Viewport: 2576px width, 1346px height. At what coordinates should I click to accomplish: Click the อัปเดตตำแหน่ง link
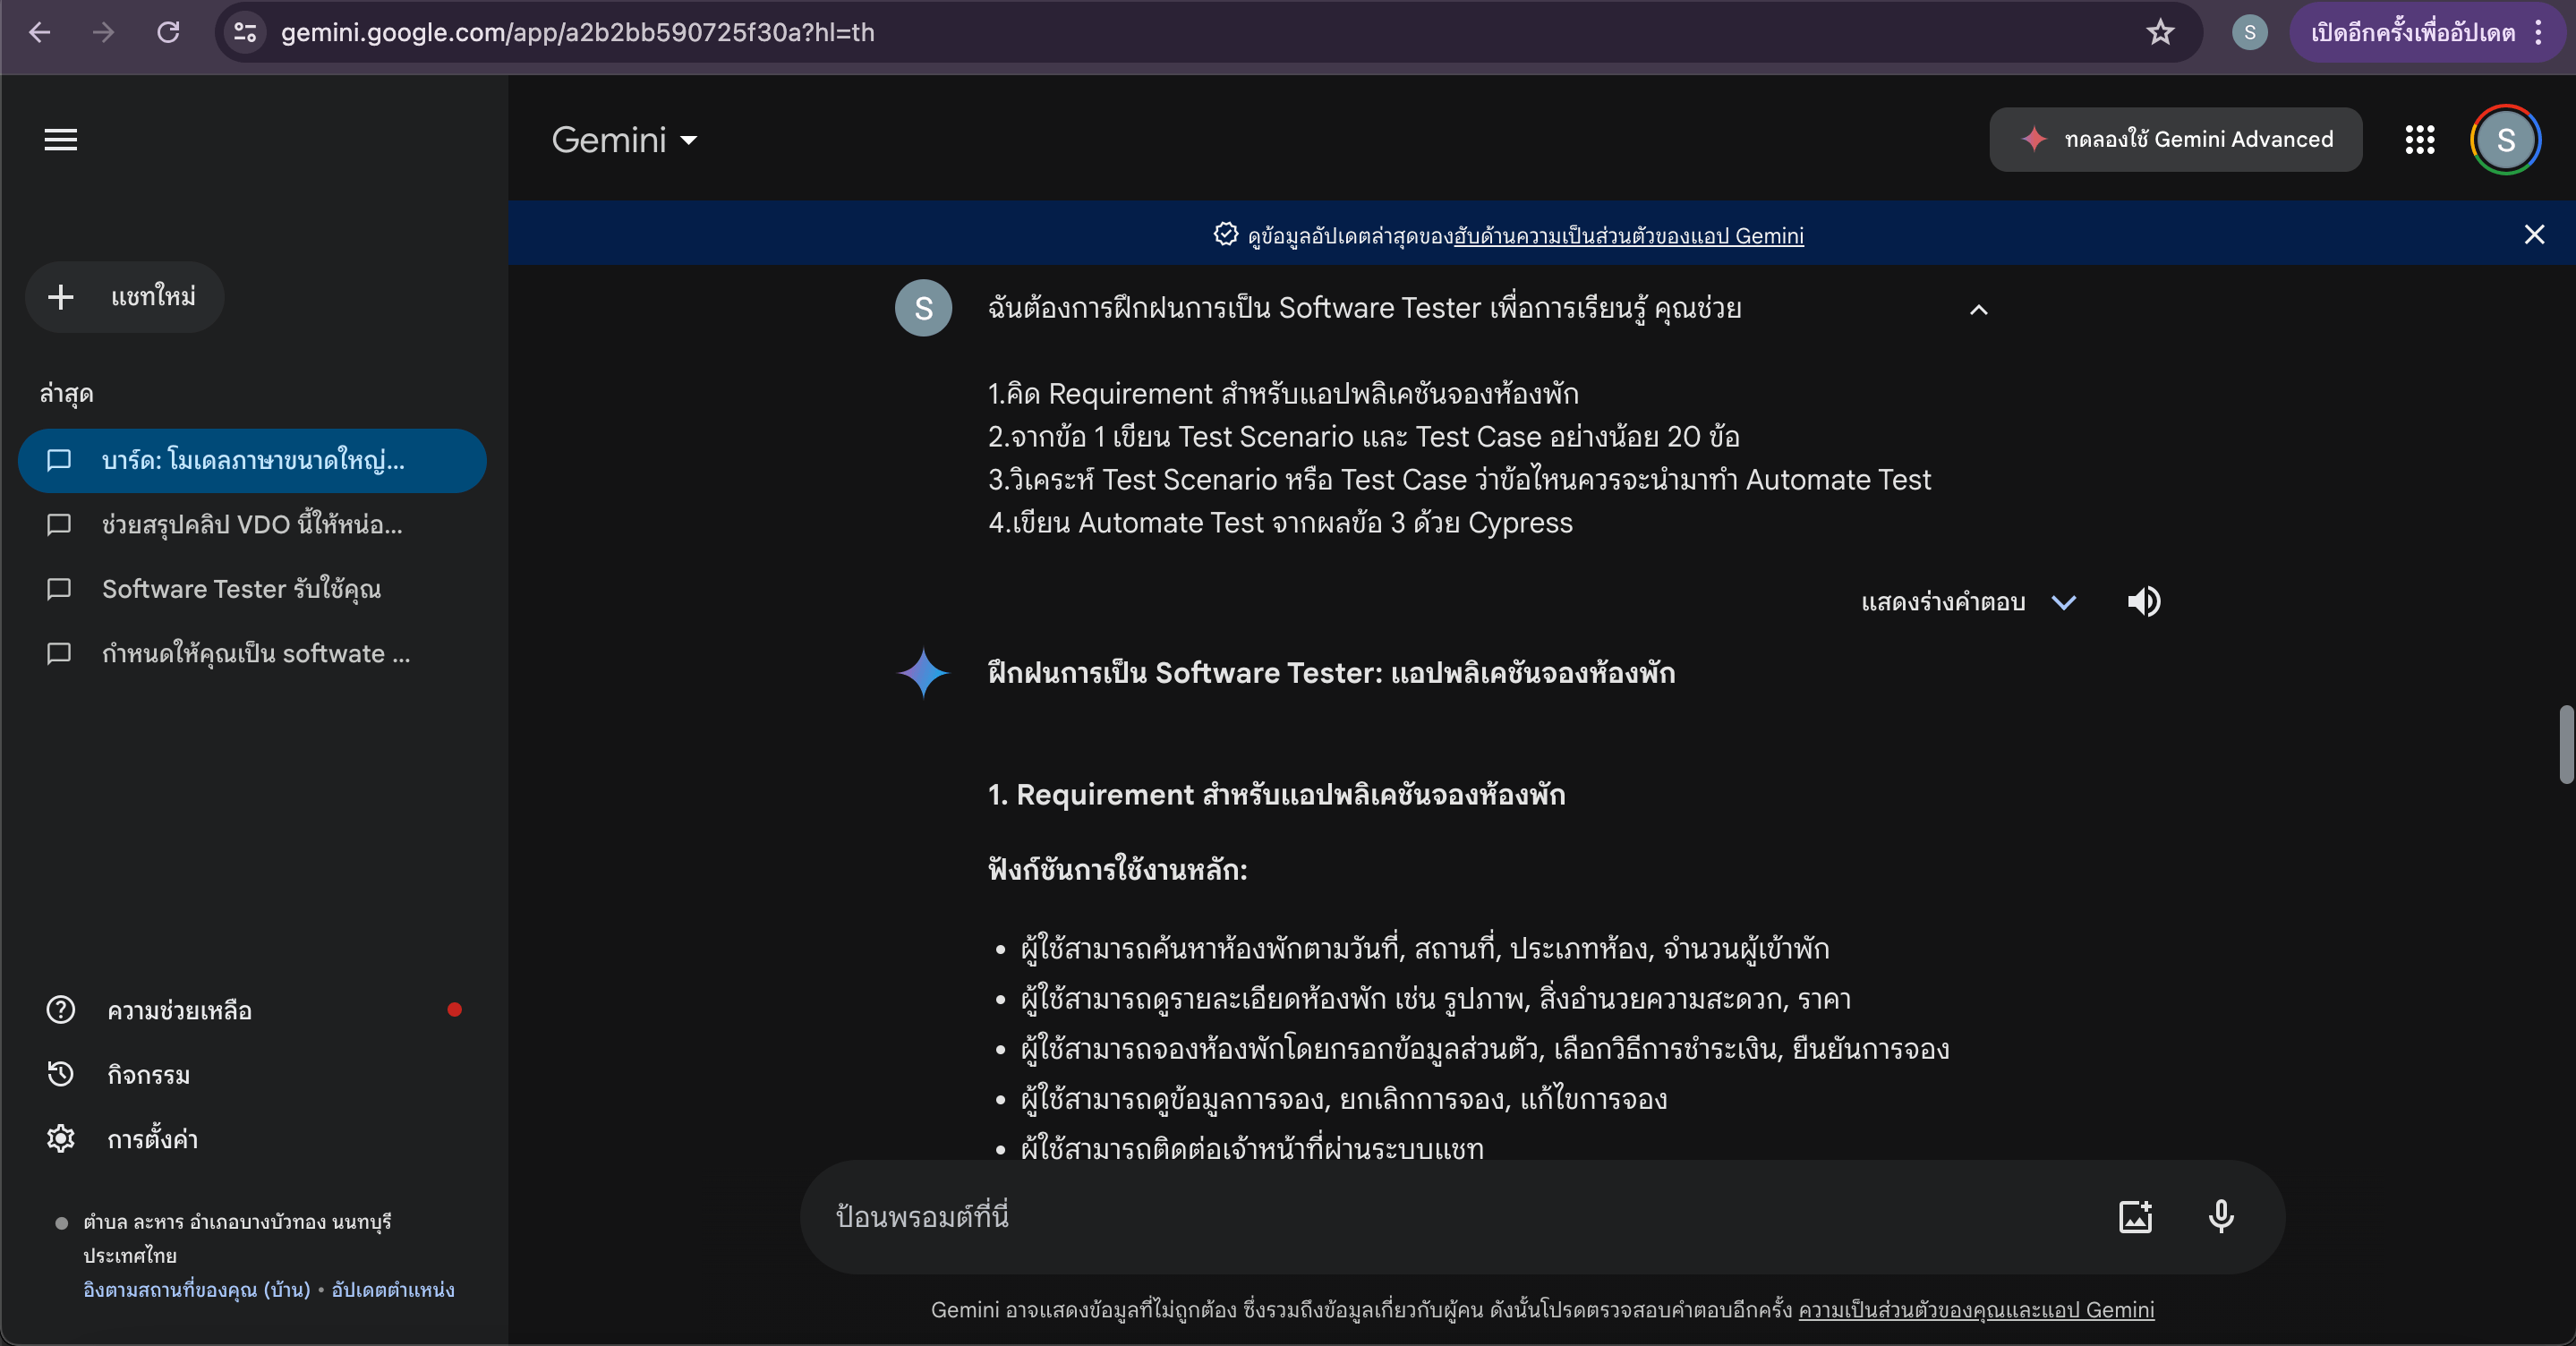[393, 1289]
